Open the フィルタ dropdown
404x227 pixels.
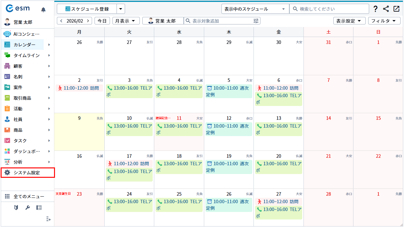pos(384,21)
